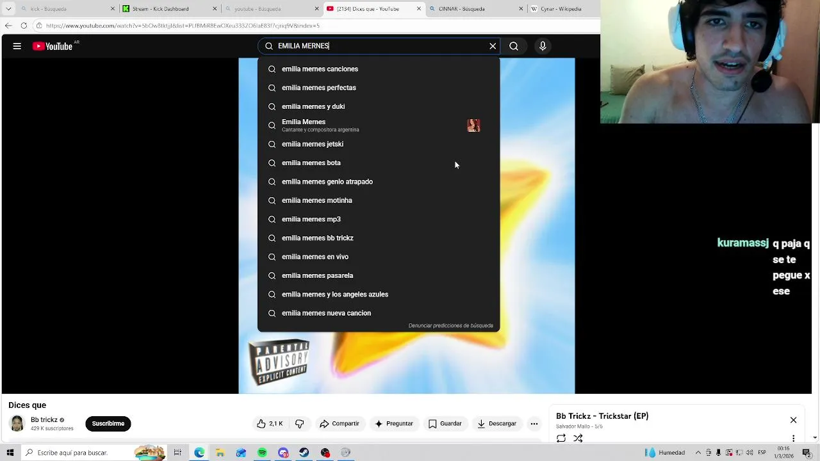Image resolution: width=820 pixels, height=461 pixels.
Task: Open the YouTube hamburger guide menu
Action: 17,46
